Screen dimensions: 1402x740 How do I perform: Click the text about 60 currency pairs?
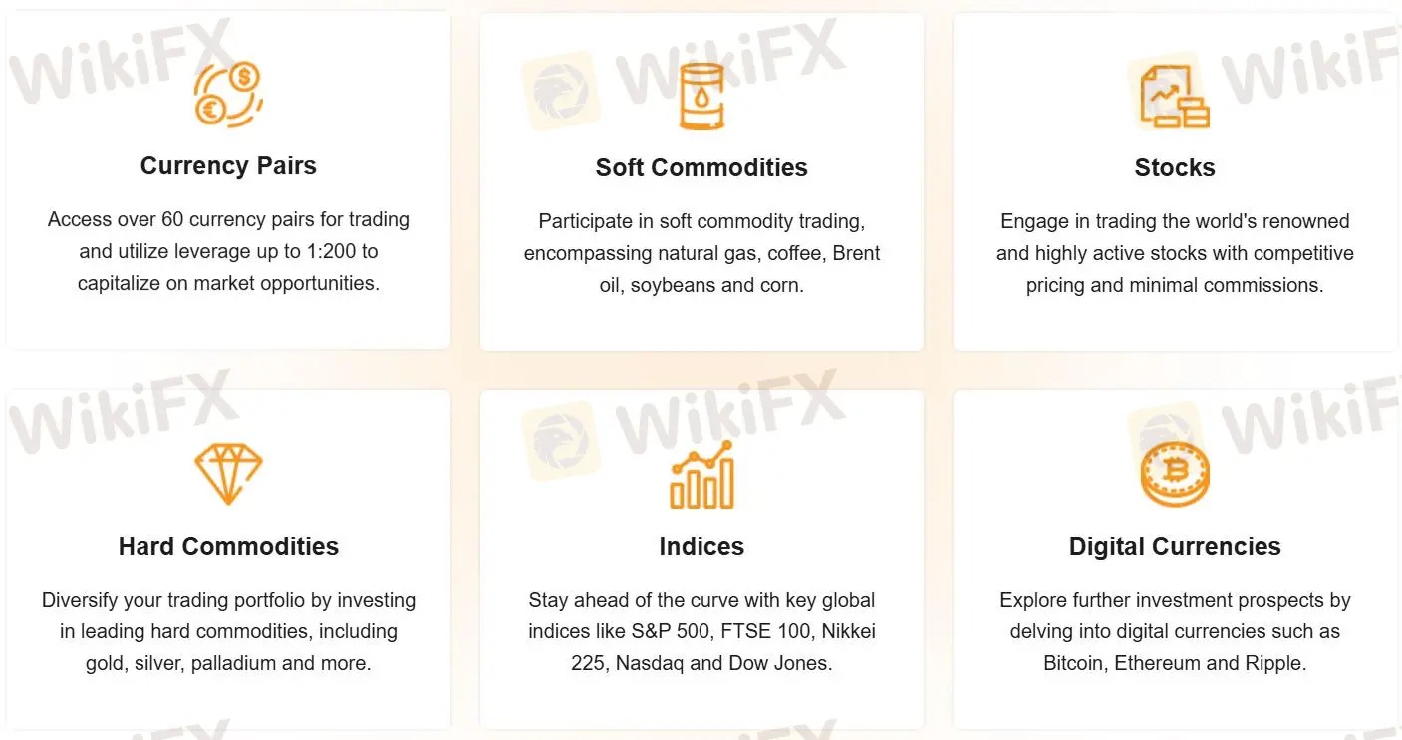click(x=228, y=251)
